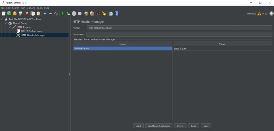Image resolution: width=274 pixels, height=131 pixels.
Task: Click the Clear All broom icon
Action: [104, 14]
